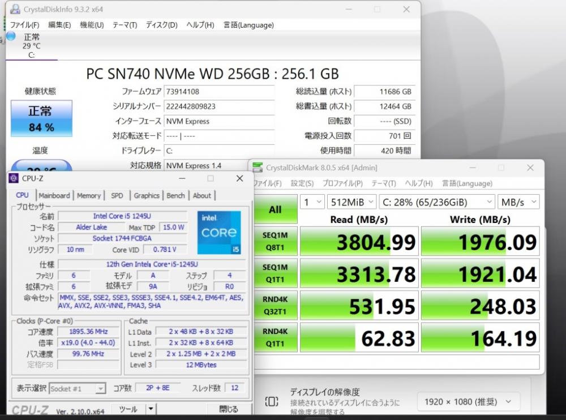Click the 正常 84 % health status box

41,118
